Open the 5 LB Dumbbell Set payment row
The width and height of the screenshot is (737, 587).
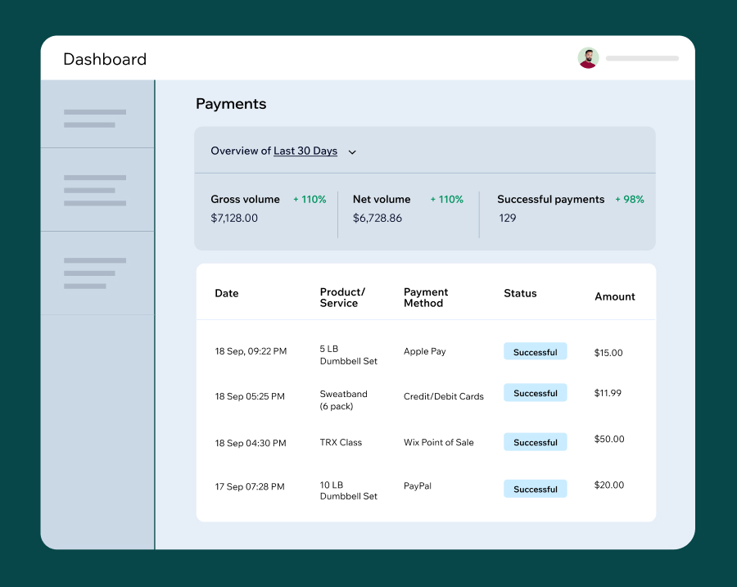click(426, 353)
